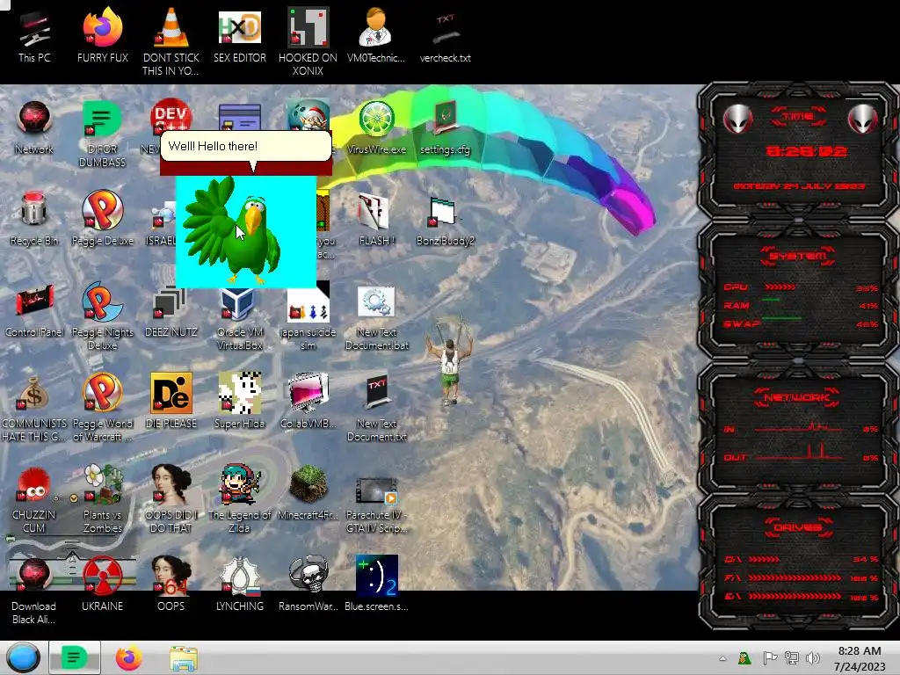
Task: Click the green parrot assistant
Action: coord(232,231)
